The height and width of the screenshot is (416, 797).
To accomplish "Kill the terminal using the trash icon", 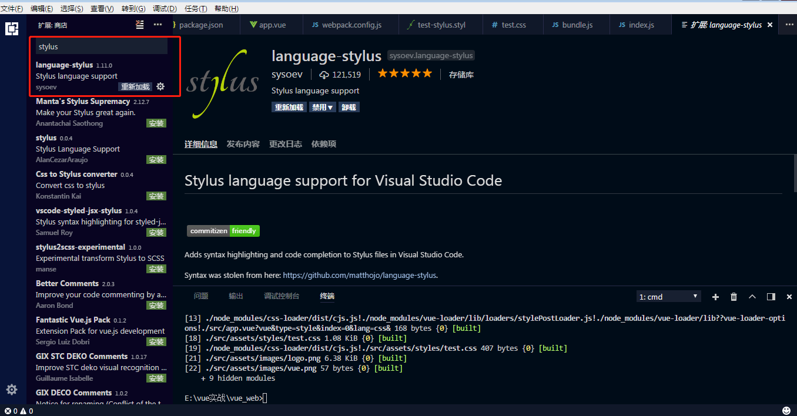I will [734, 297].
